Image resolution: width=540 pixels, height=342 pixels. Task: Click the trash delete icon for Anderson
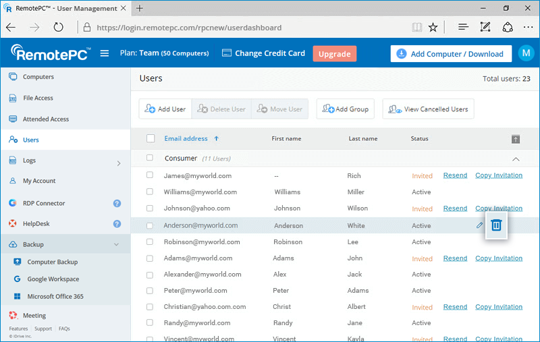pos(496,225)
